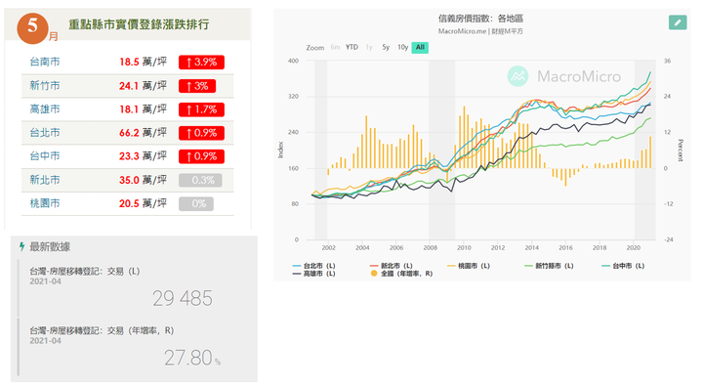Click the 重點縣市實價登錄漲跌排行 heading
Screen dimensions: 703x387
(x=139, y=24)
